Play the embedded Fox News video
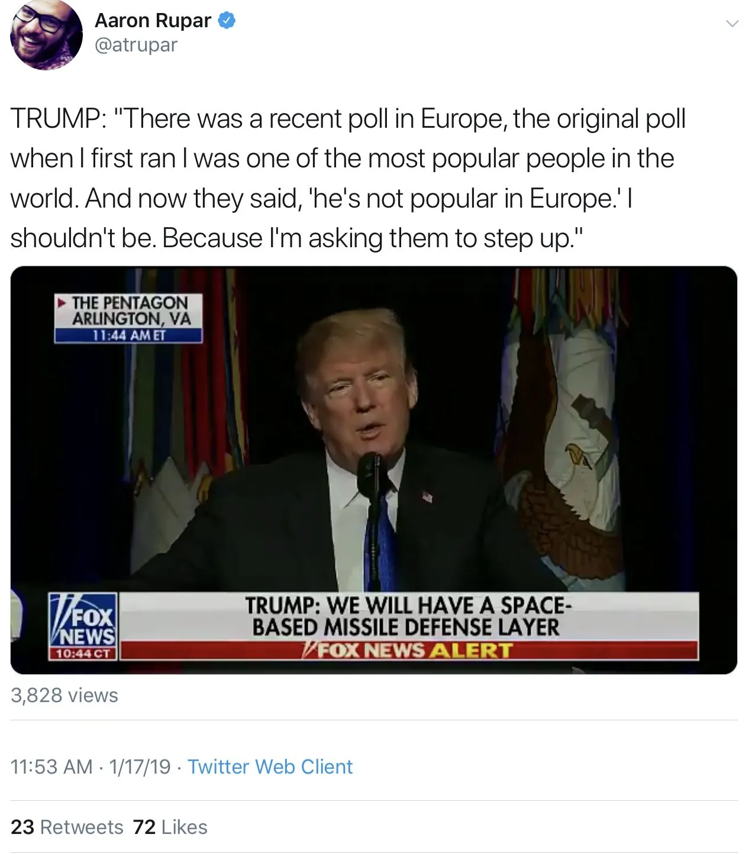 [x=374, y=470]
